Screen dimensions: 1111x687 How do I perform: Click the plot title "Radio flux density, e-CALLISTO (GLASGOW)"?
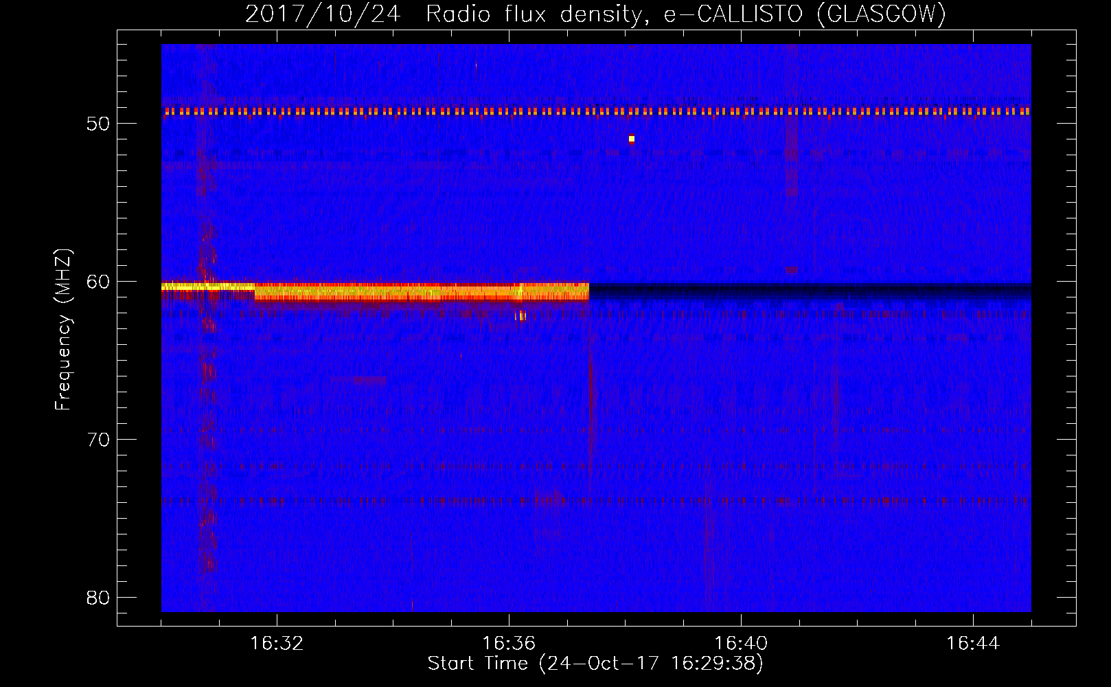tap(686, 14)
